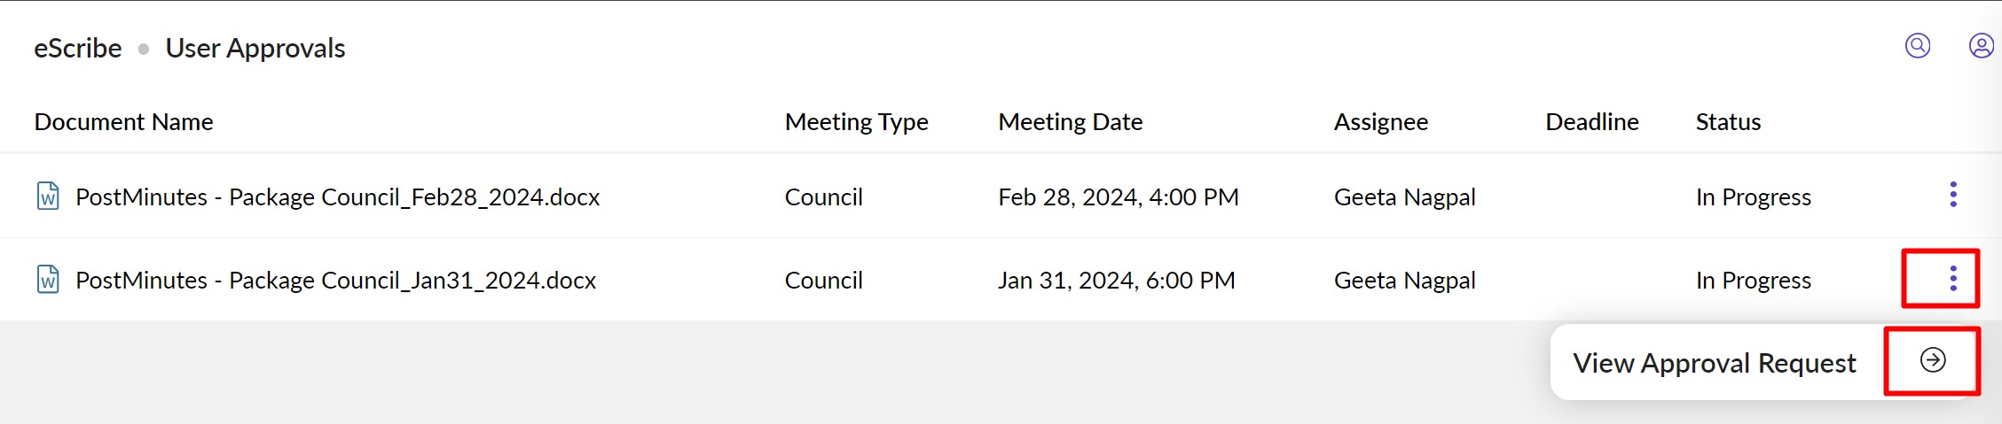
Task: Click Word icon for Jan31 PostMinutes document
Action: click(x=48, y=280)
